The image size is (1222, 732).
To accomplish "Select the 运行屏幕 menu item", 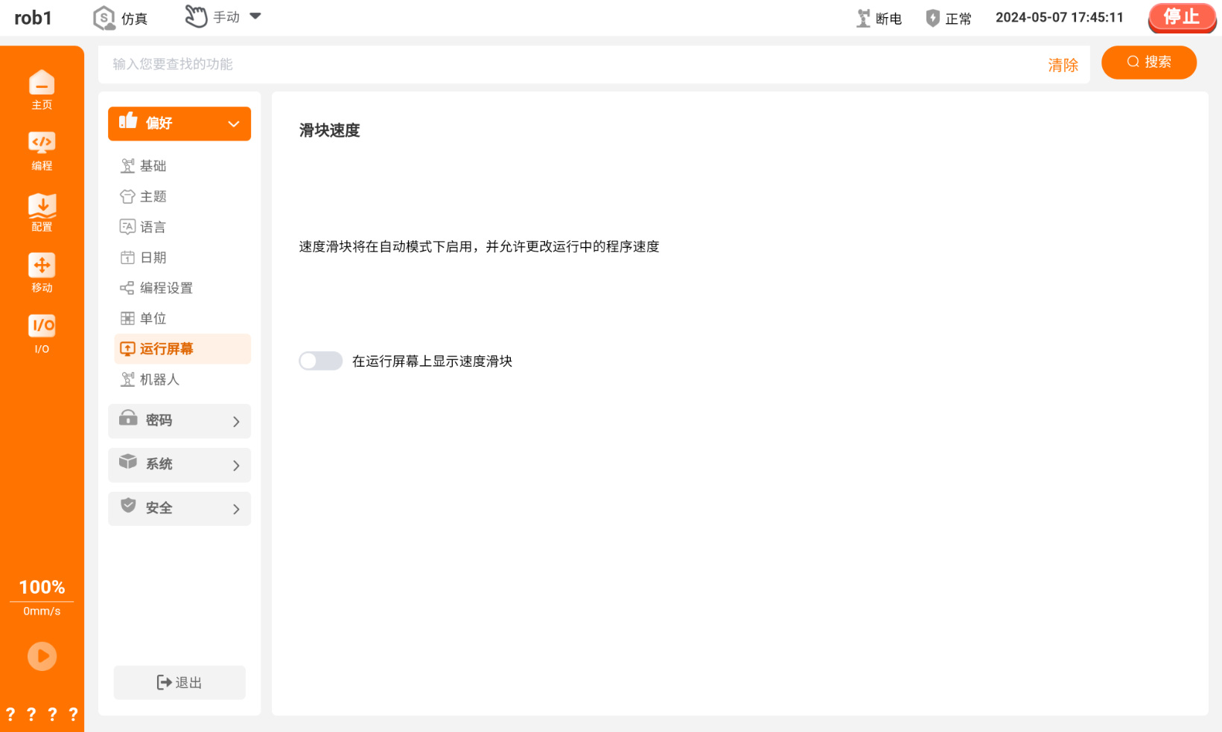I will coord(182,349).
